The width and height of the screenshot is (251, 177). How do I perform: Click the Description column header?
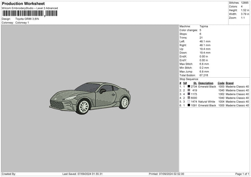coord(206,83)
